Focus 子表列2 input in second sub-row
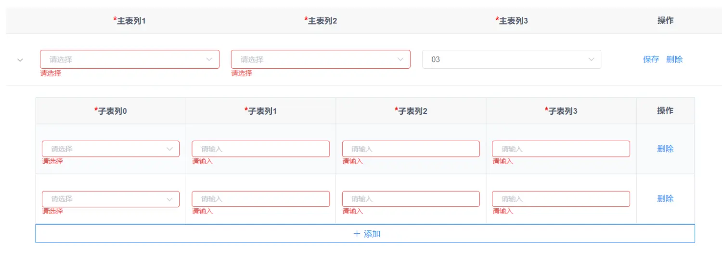 (411, 199)
